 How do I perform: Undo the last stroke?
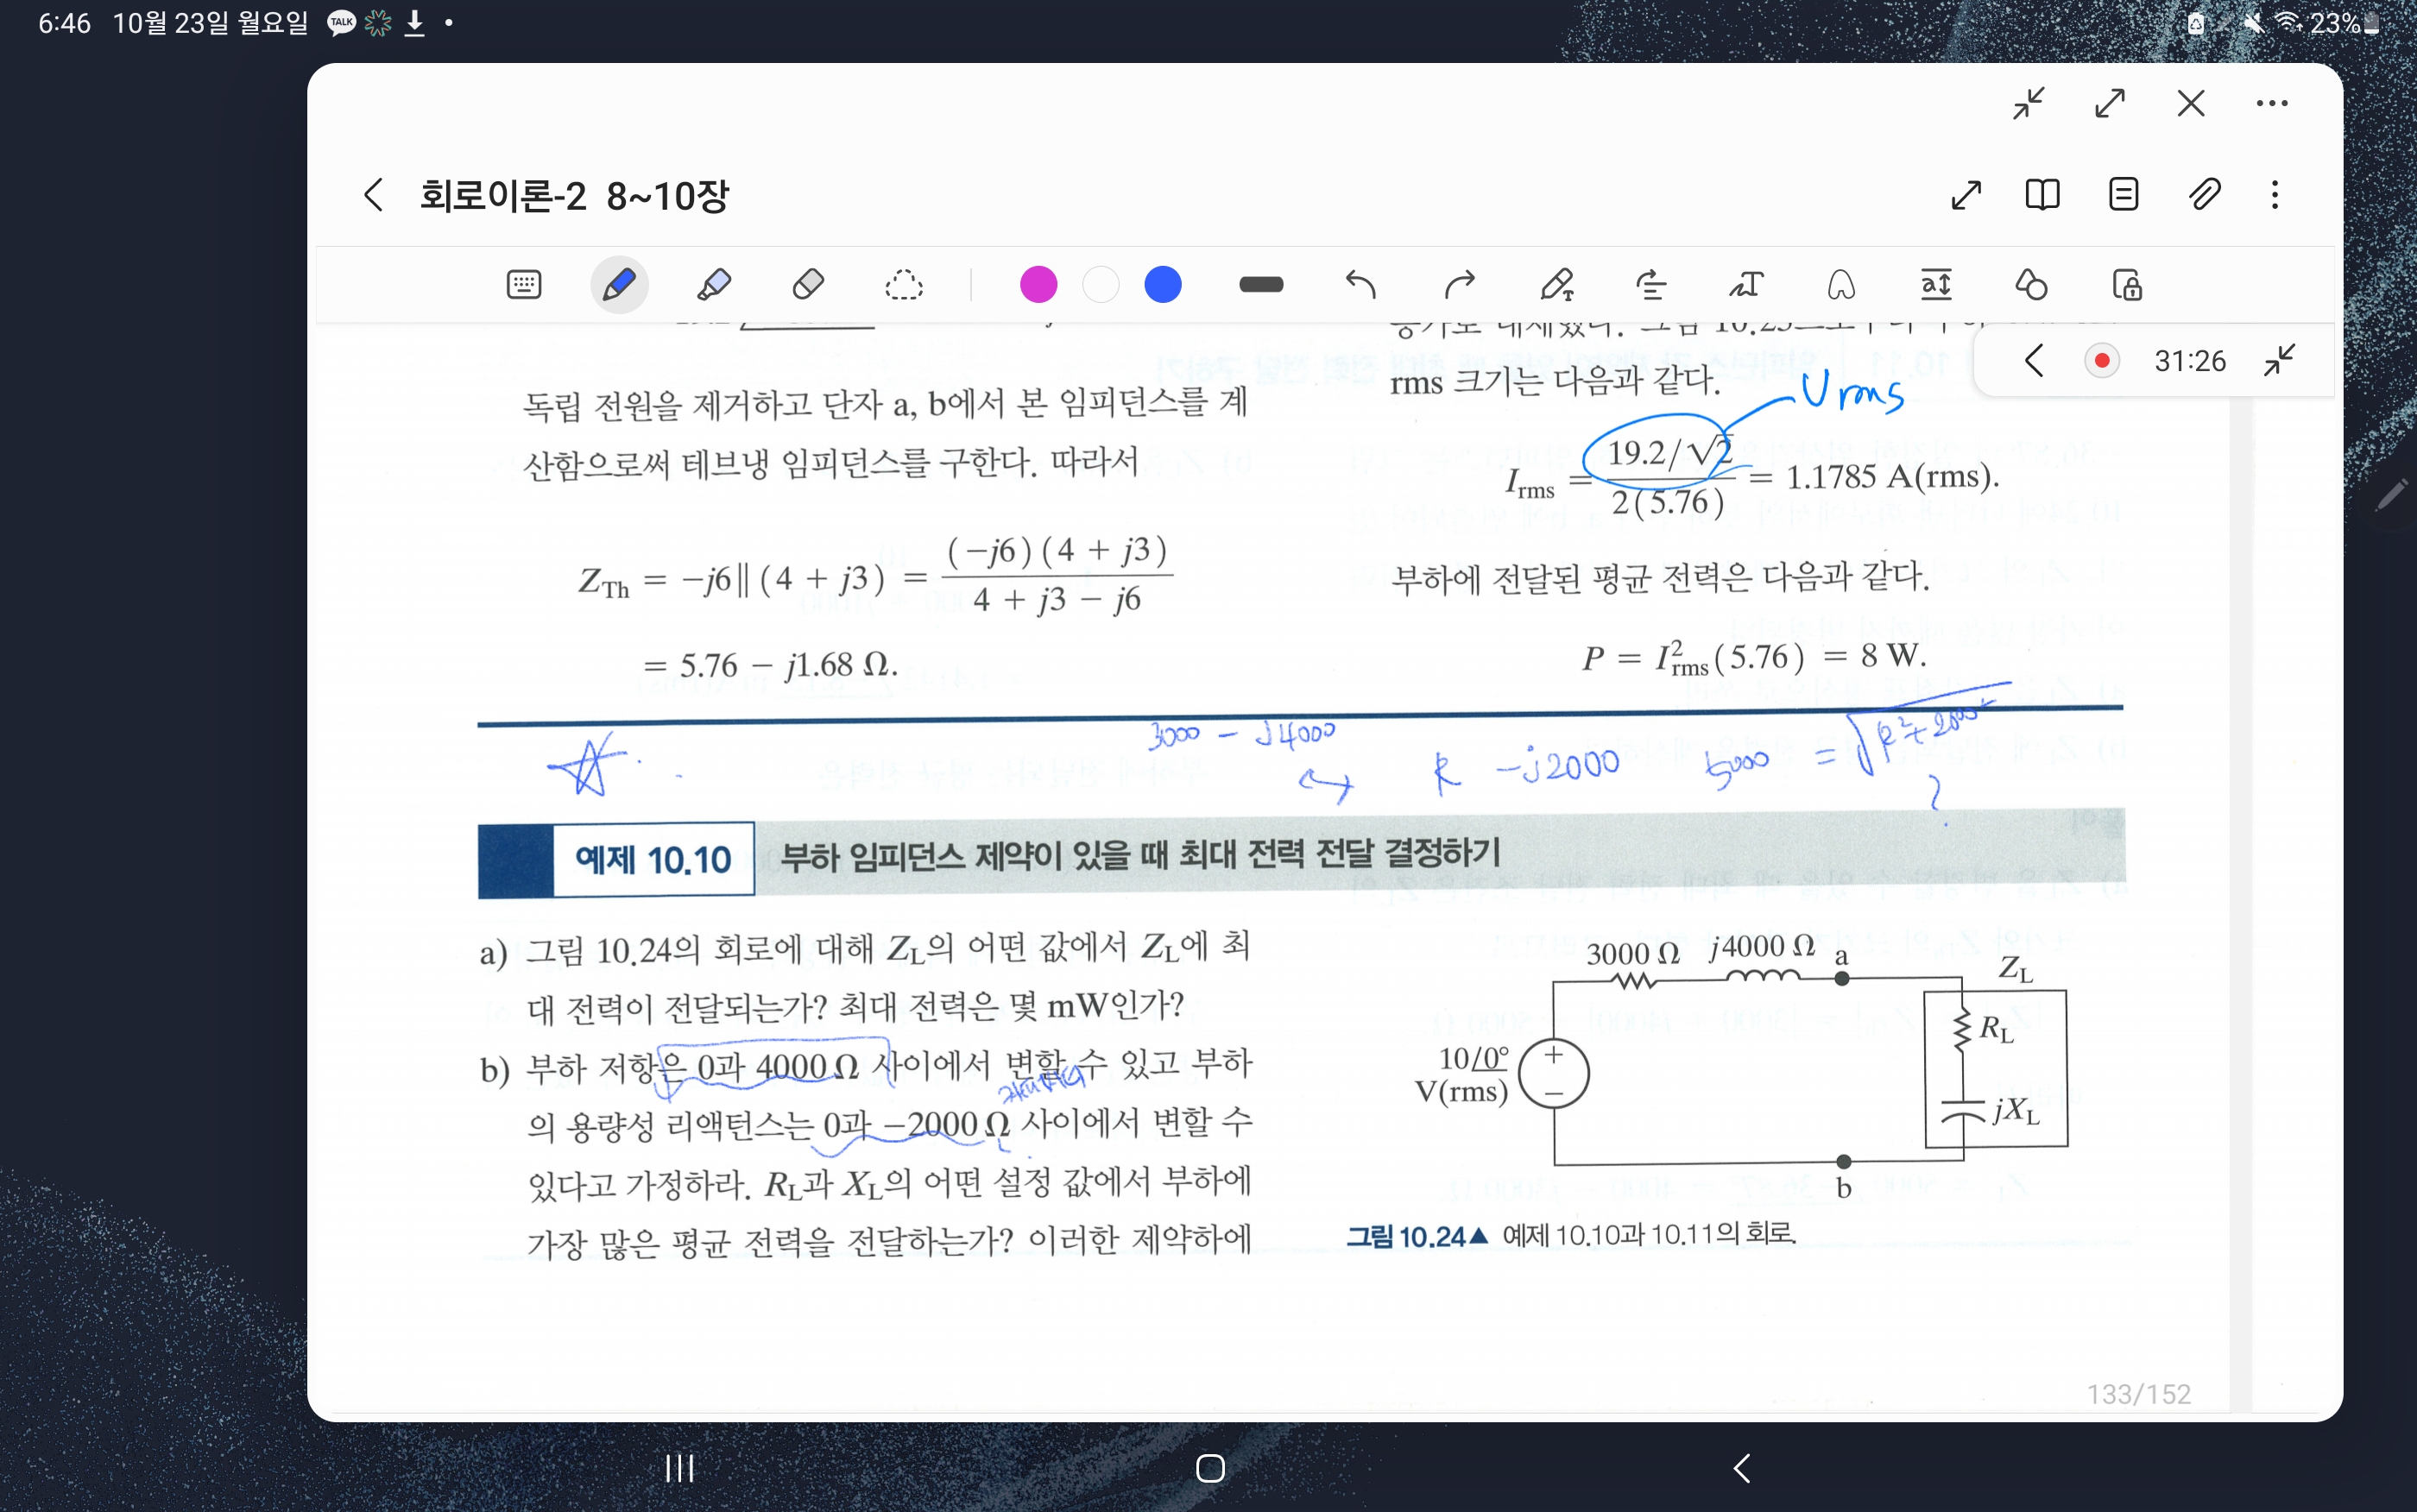point(1361,285)
